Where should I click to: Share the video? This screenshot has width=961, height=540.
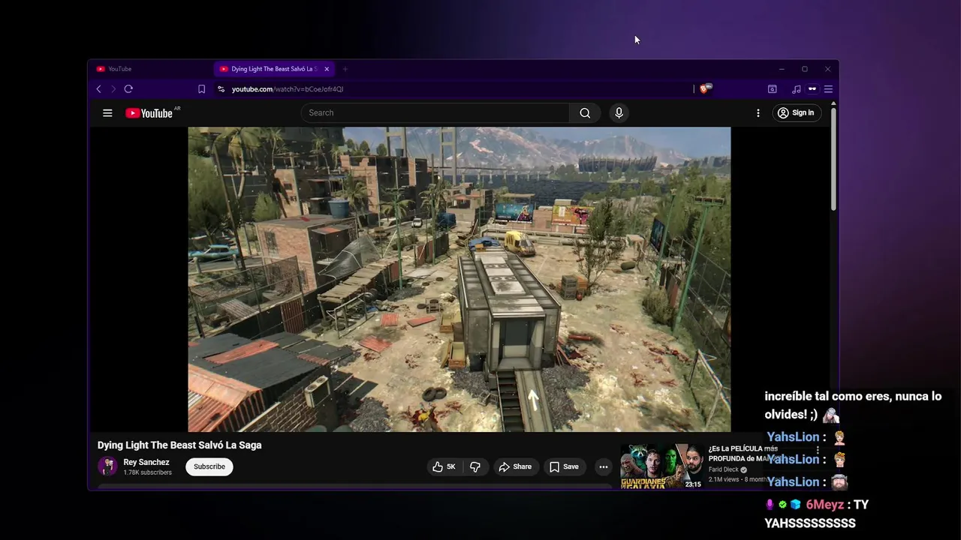(x=515, y=466)
